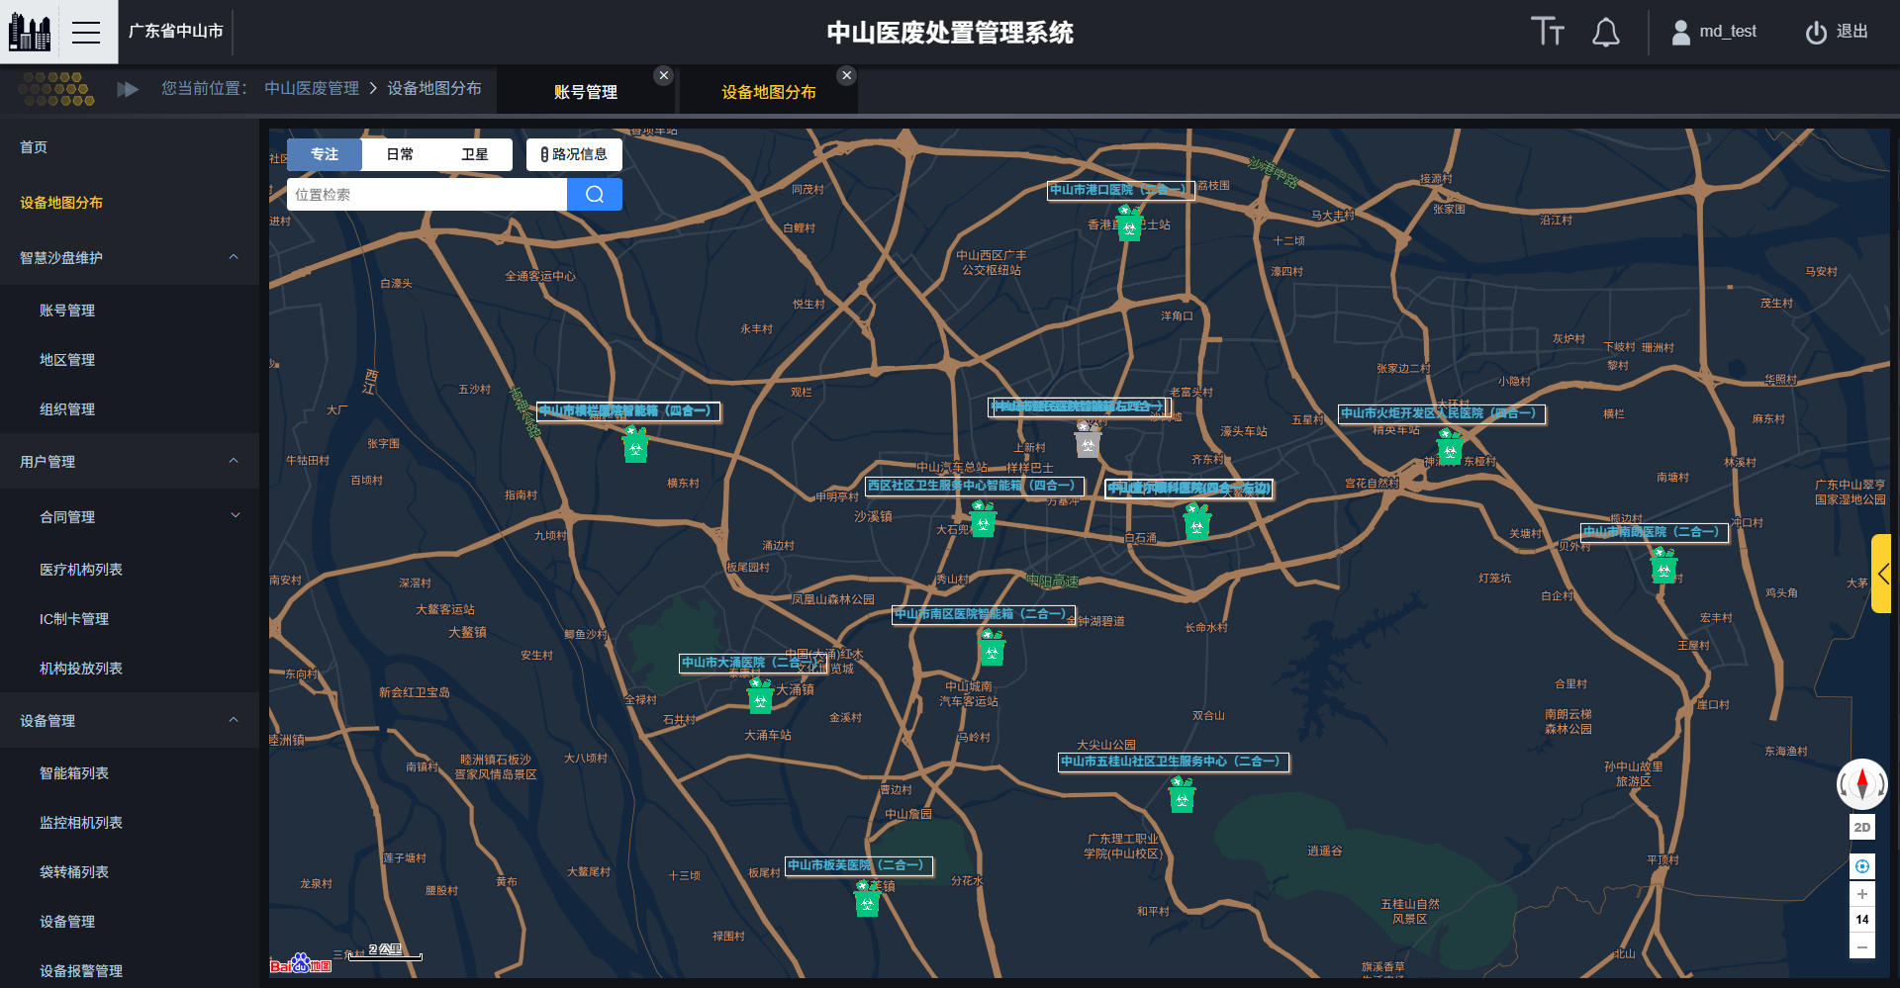Switch map style to 专注
This screenshot has height=988, width=1900.
click(x=325, y=154)
